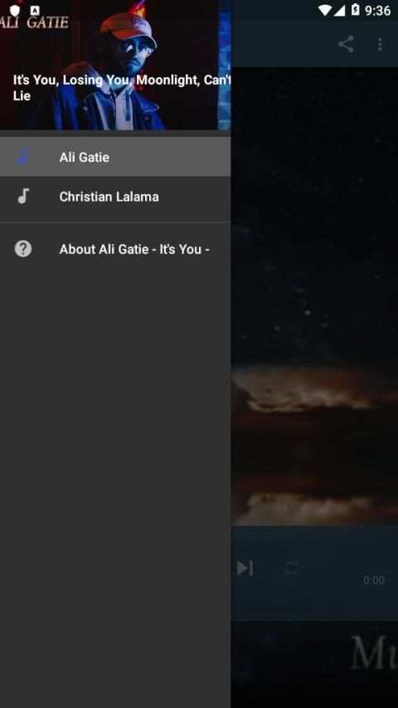Tap the Ali Gatie header photo
398x708 pixels.
[x=115, y=65]
